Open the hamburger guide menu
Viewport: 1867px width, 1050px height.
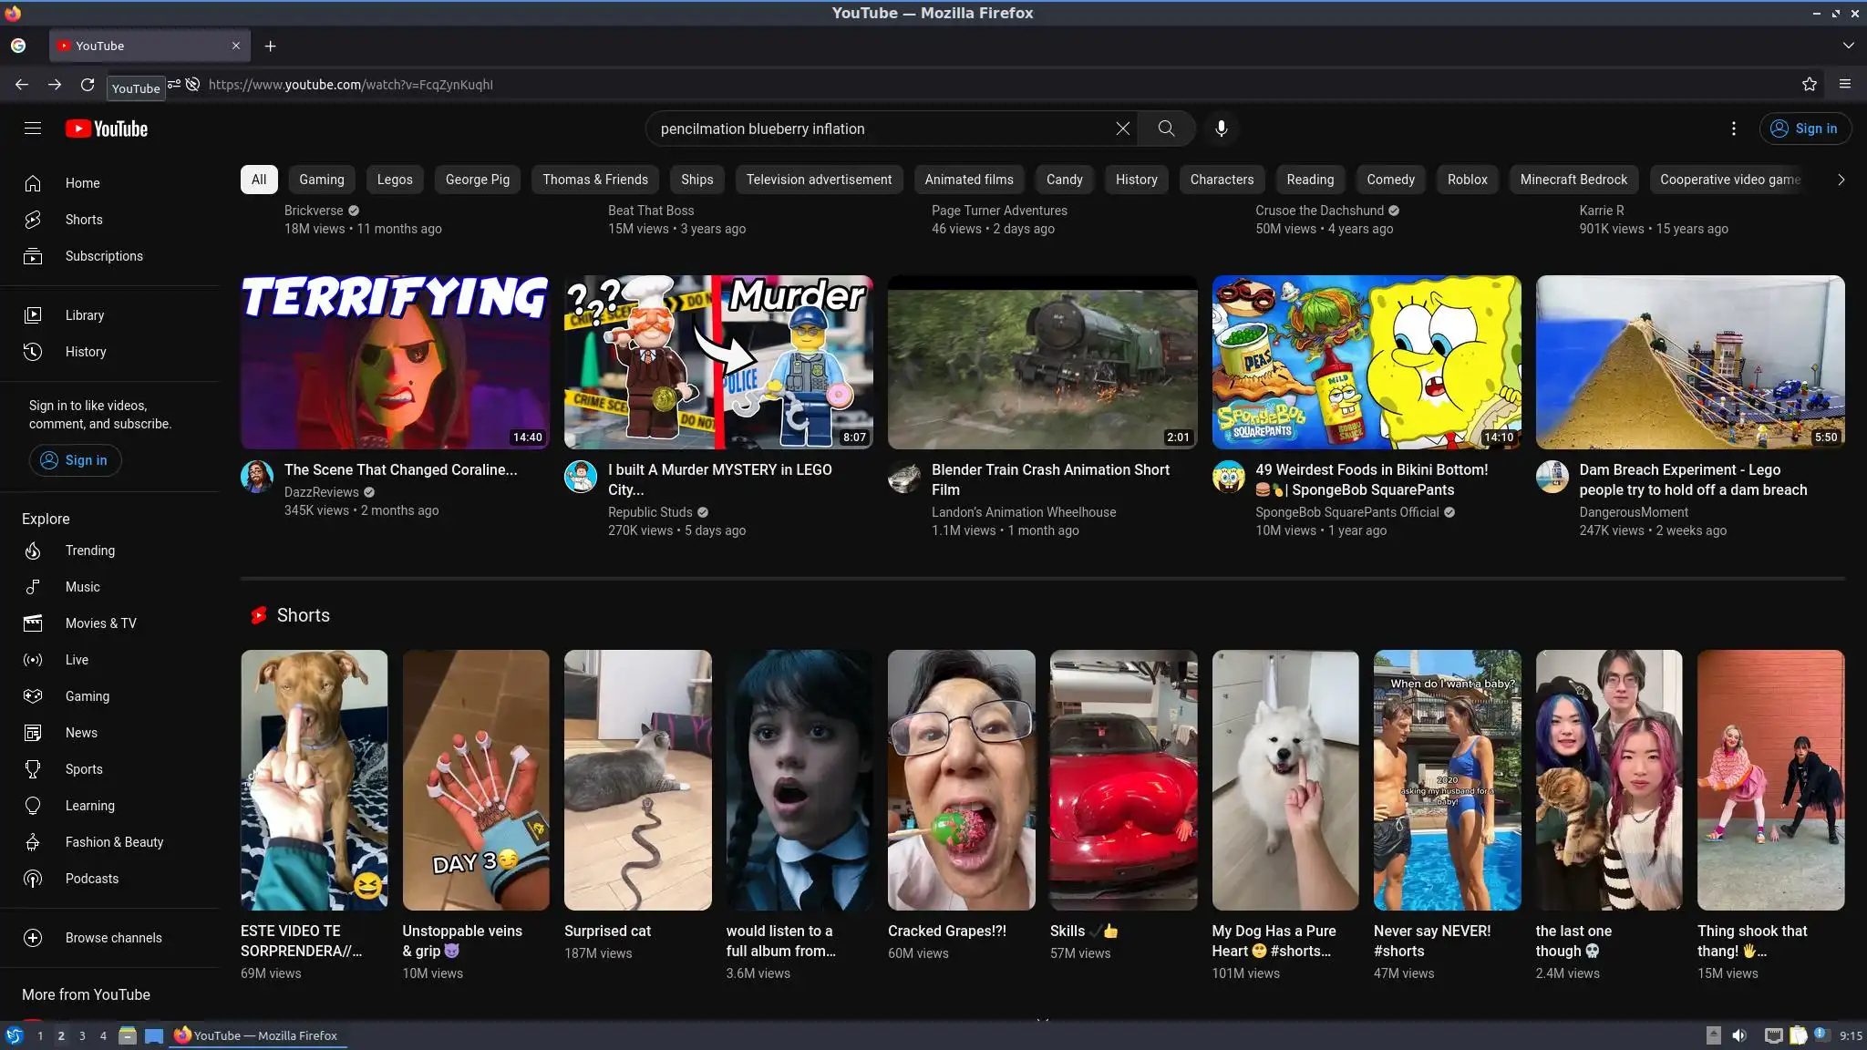click(x=33, y=129)
